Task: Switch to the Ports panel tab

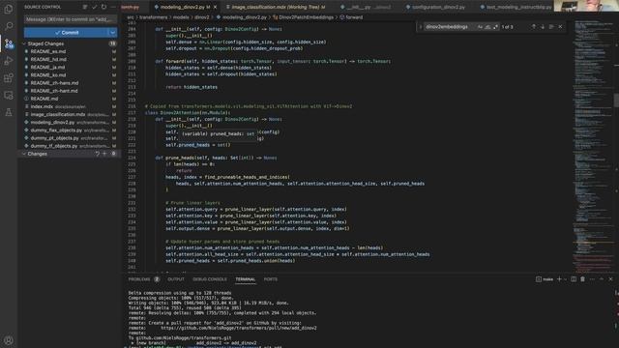Action: (271, 279)
